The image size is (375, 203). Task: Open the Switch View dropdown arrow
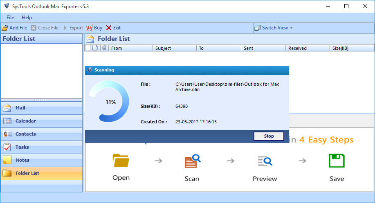pos(291,28)
